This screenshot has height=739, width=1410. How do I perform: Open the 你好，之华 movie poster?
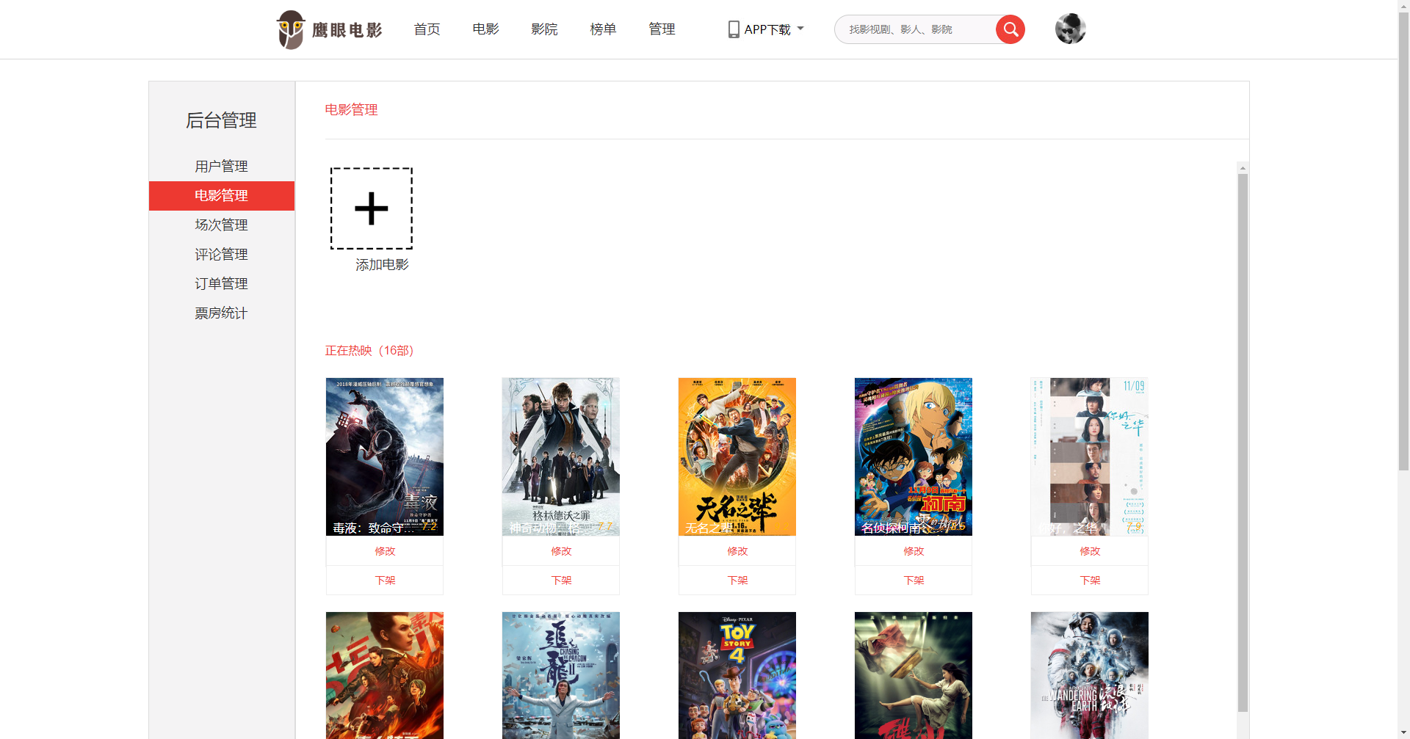(x=1090, y=456)
